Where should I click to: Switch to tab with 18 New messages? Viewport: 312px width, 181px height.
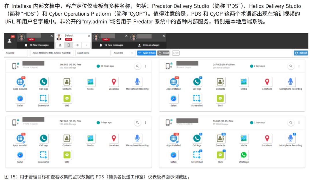[x=36, y=41]
